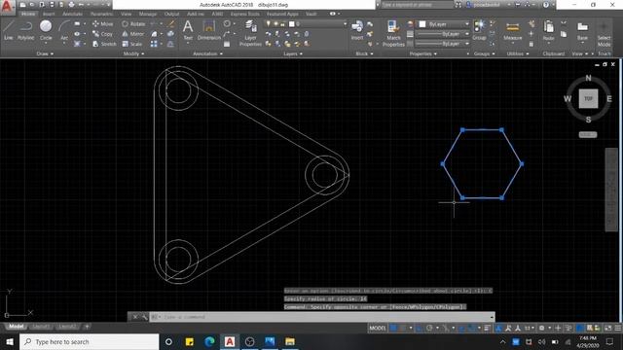Click the Mirror tool
623x350 pixels.
[x=133, y=34]
